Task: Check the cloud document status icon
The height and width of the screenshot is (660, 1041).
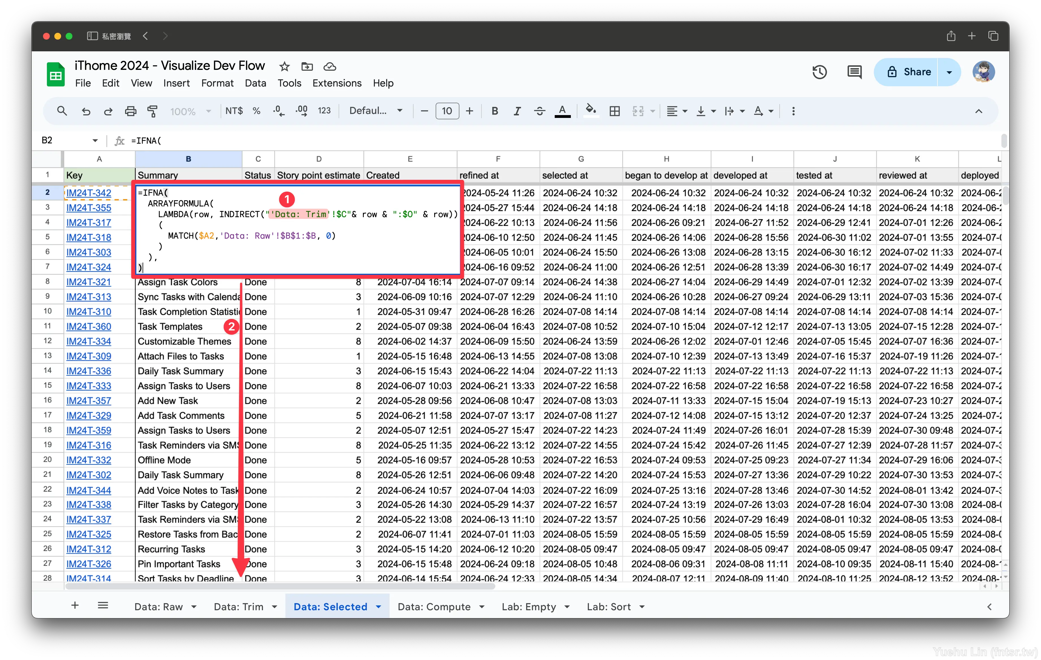Action: (330, 66)
